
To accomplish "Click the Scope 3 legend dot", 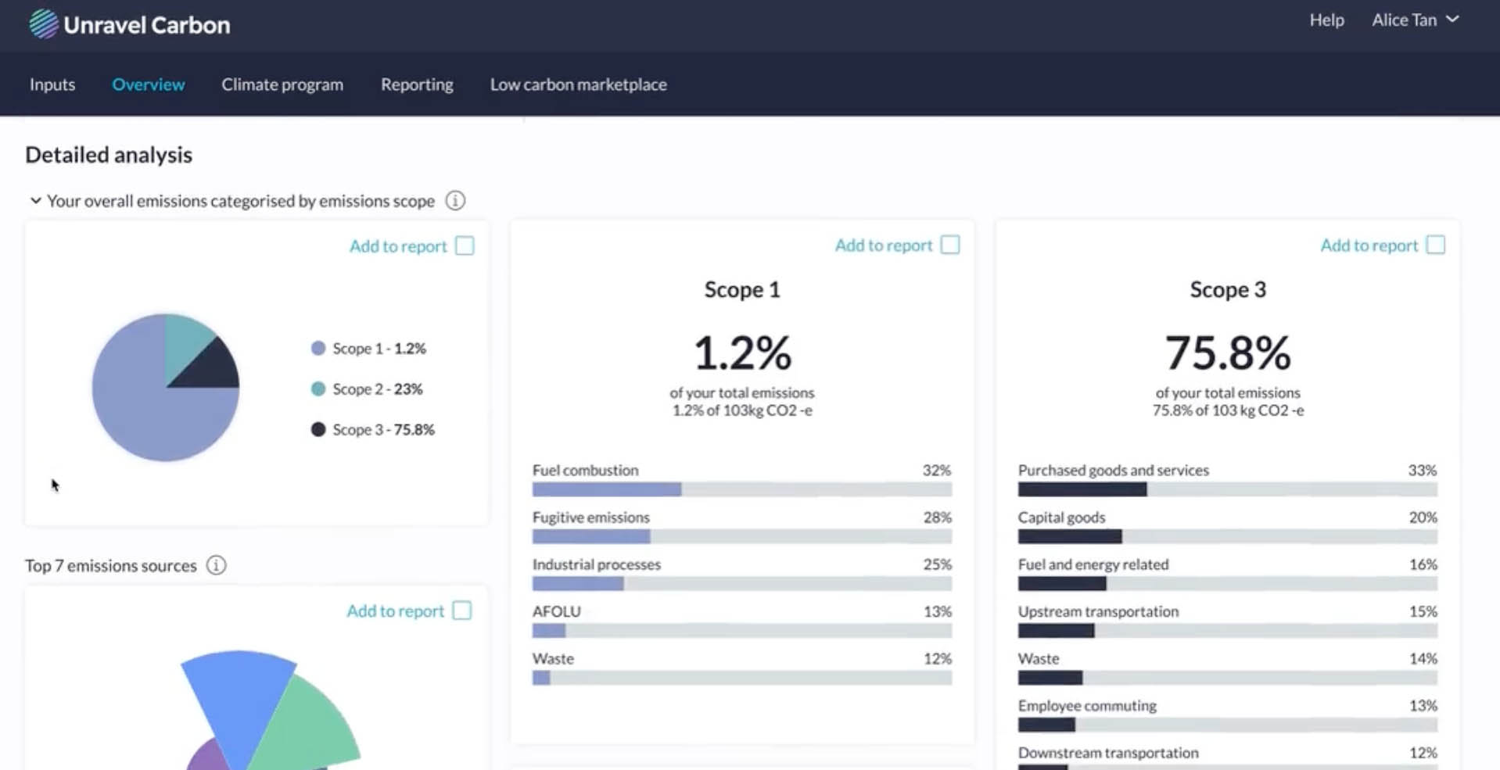I will 318,430.
